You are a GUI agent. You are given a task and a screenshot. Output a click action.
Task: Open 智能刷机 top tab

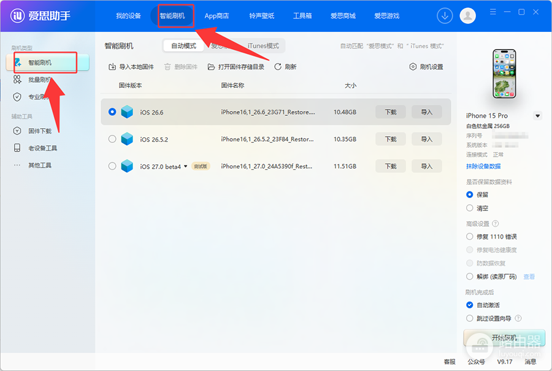[172, 16]
